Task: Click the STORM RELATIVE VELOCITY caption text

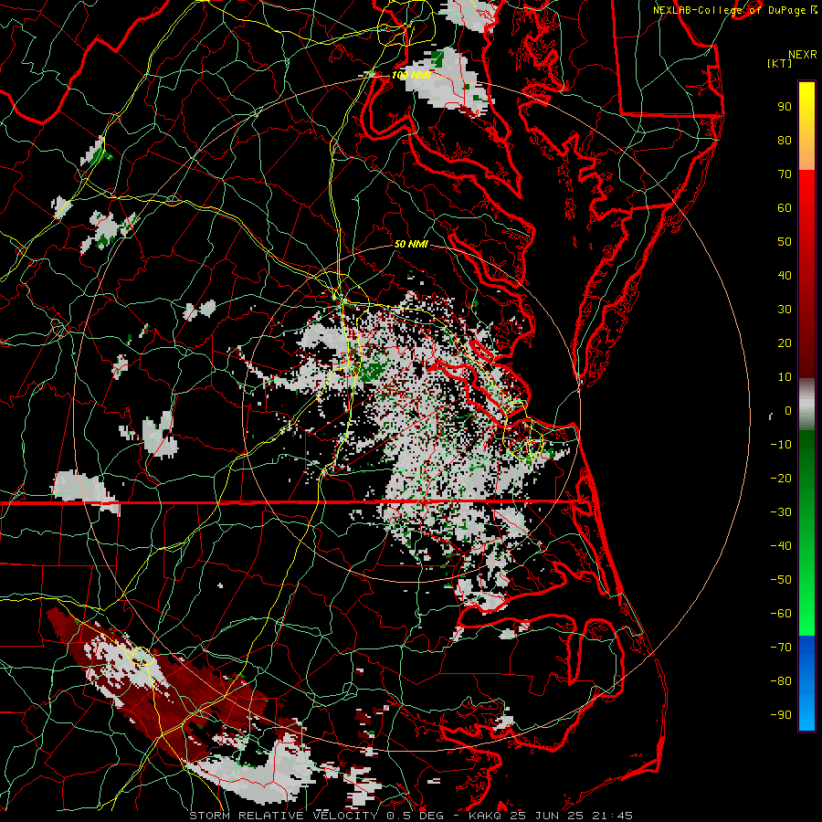Action: tap(283, 816)
